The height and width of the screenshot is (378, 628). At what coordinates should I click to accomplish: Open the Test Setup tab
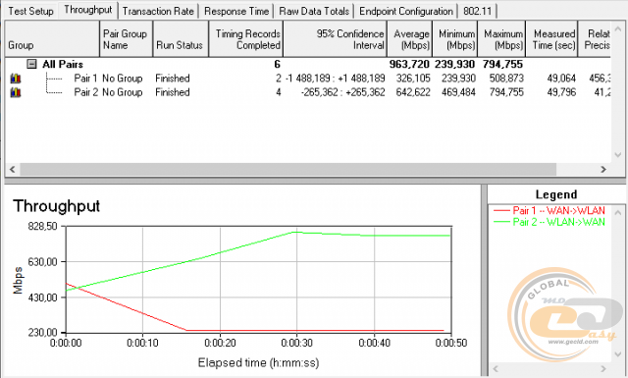(30, 11)
